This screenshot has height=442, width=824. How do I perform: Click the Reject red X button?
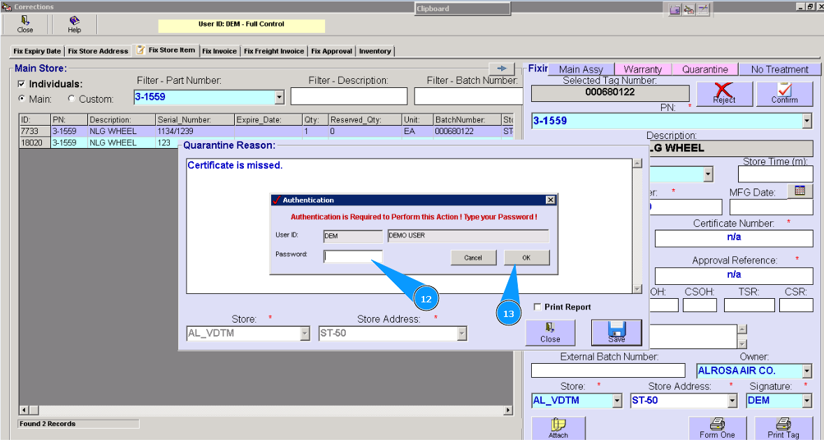click(724, 94)
